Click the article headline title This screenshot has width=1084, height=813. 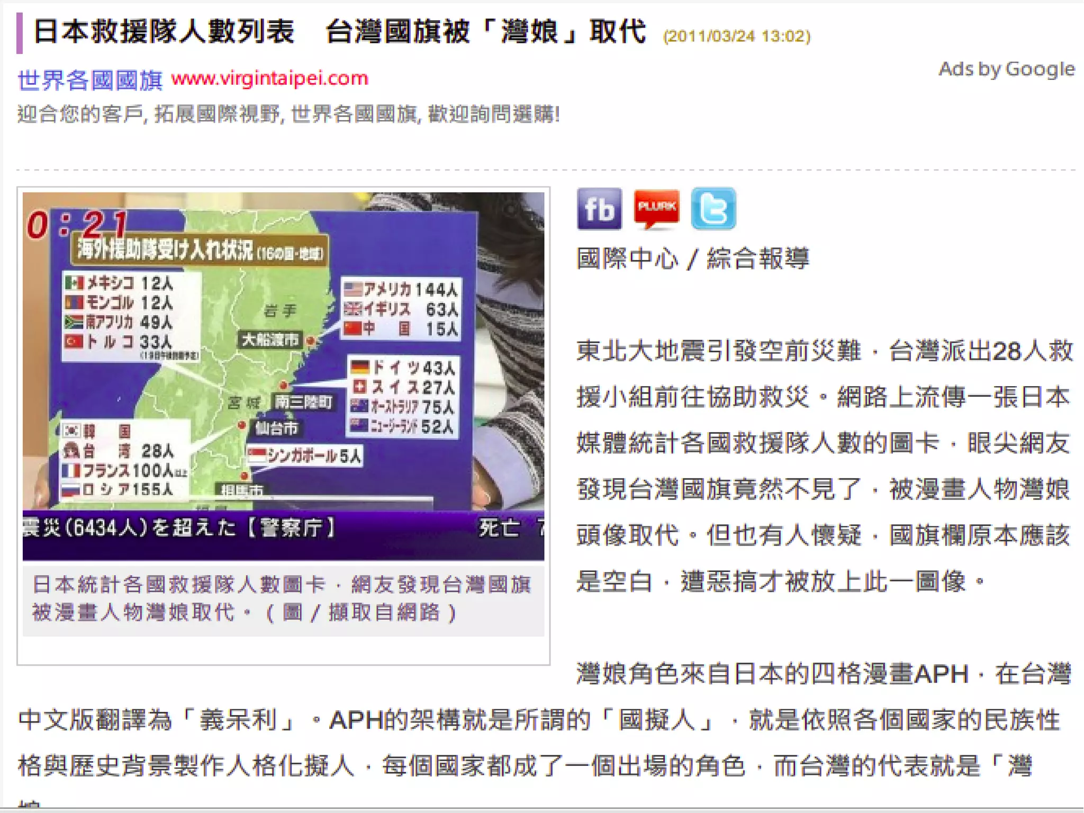[339, 32]
